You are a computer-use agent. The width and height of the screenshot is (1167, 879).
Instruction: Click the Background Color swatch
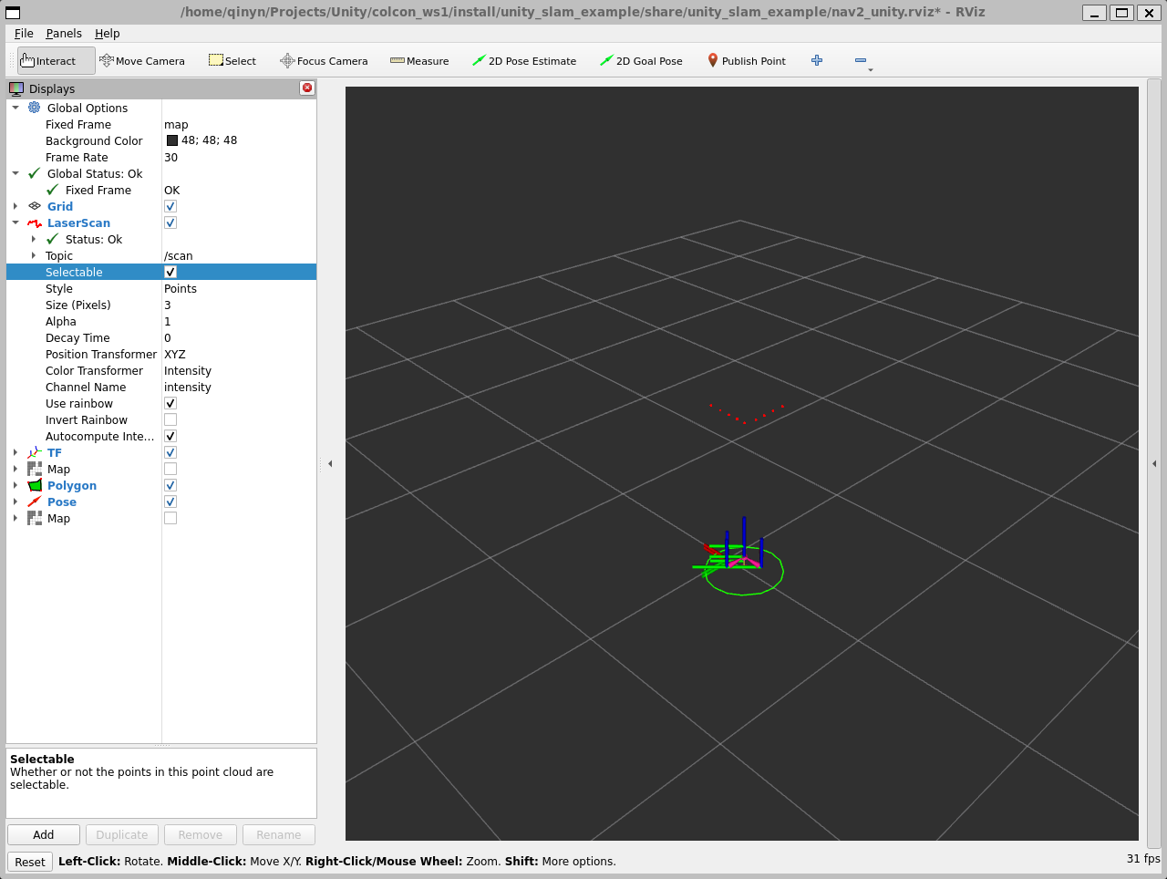point(172,140)
